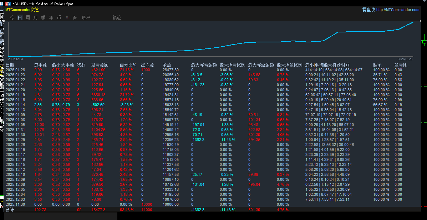Click the 11000 total deposit cell

[147, 210]
